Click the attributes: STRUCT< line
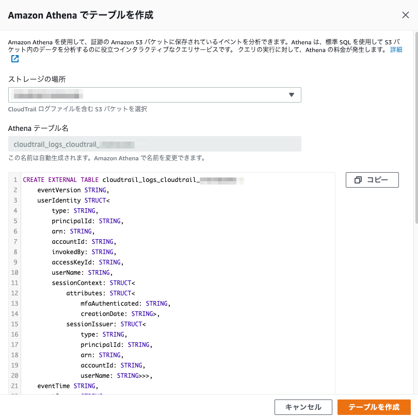The height and width of the screenshot is (417, 418). pos(101,293)
